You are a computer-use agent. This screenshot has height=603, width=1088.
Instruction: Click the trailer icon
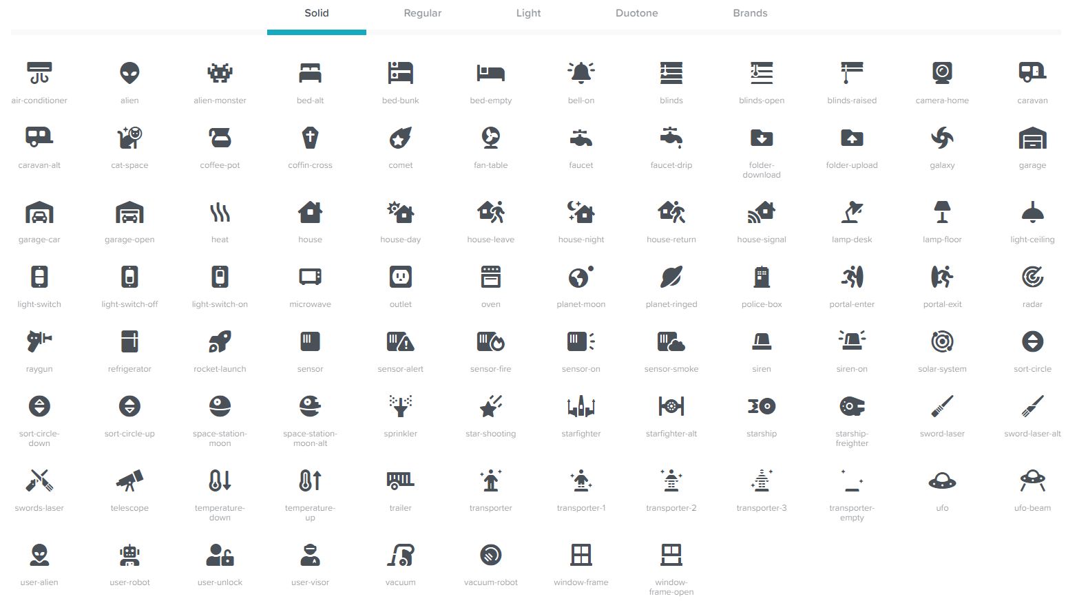(x=401, y=480)
